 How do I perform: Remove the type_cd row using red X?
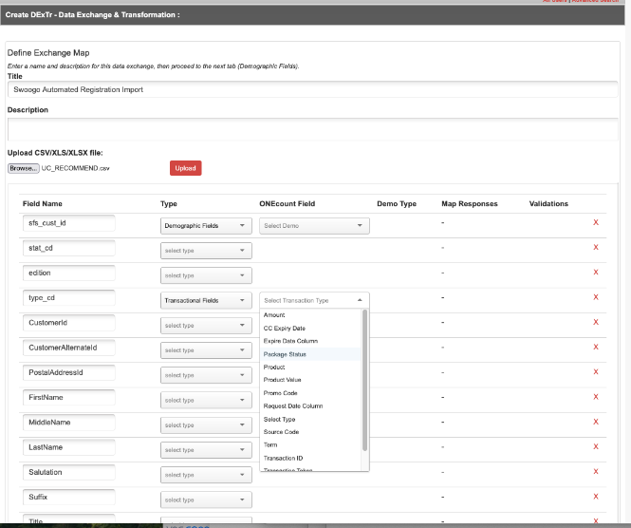[596, 297]
